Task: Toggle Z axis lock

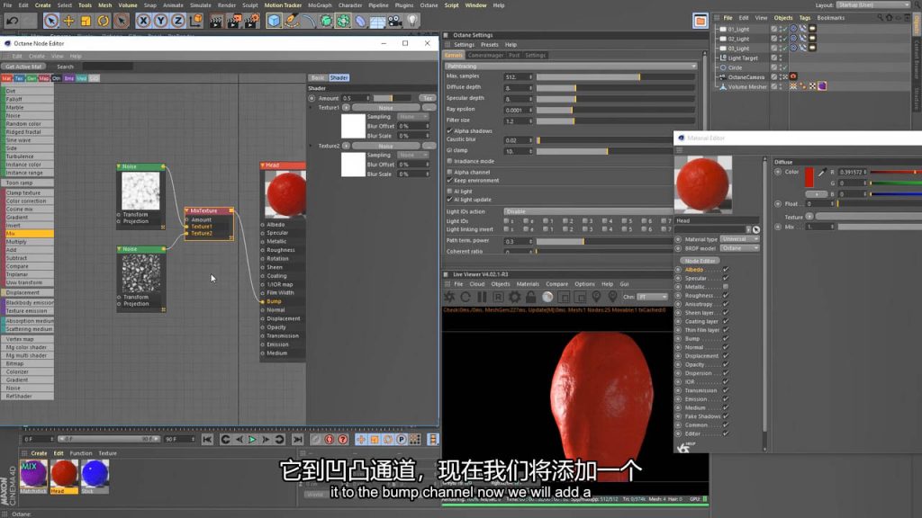Action: pyautogui.click(x=178, y=21)
